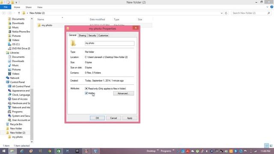Switch to the Security tab
This screenshot has height=154, width=274.
coord(92,36)
